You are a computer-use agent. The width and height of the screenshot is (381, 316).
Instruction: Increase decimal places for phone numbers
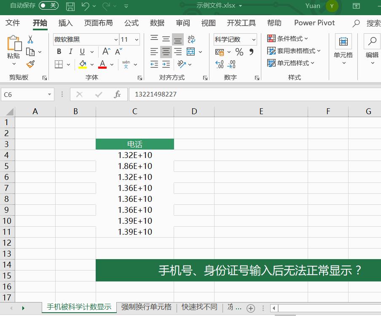(x=219, y=64)
